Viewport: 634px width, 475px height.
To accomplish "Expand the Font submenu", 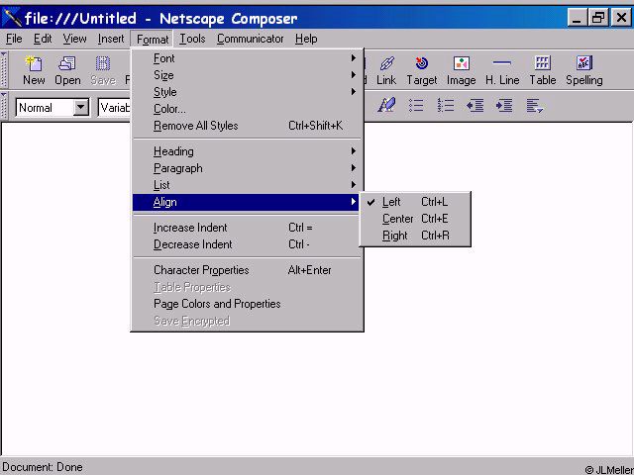I will pos(247,58).
